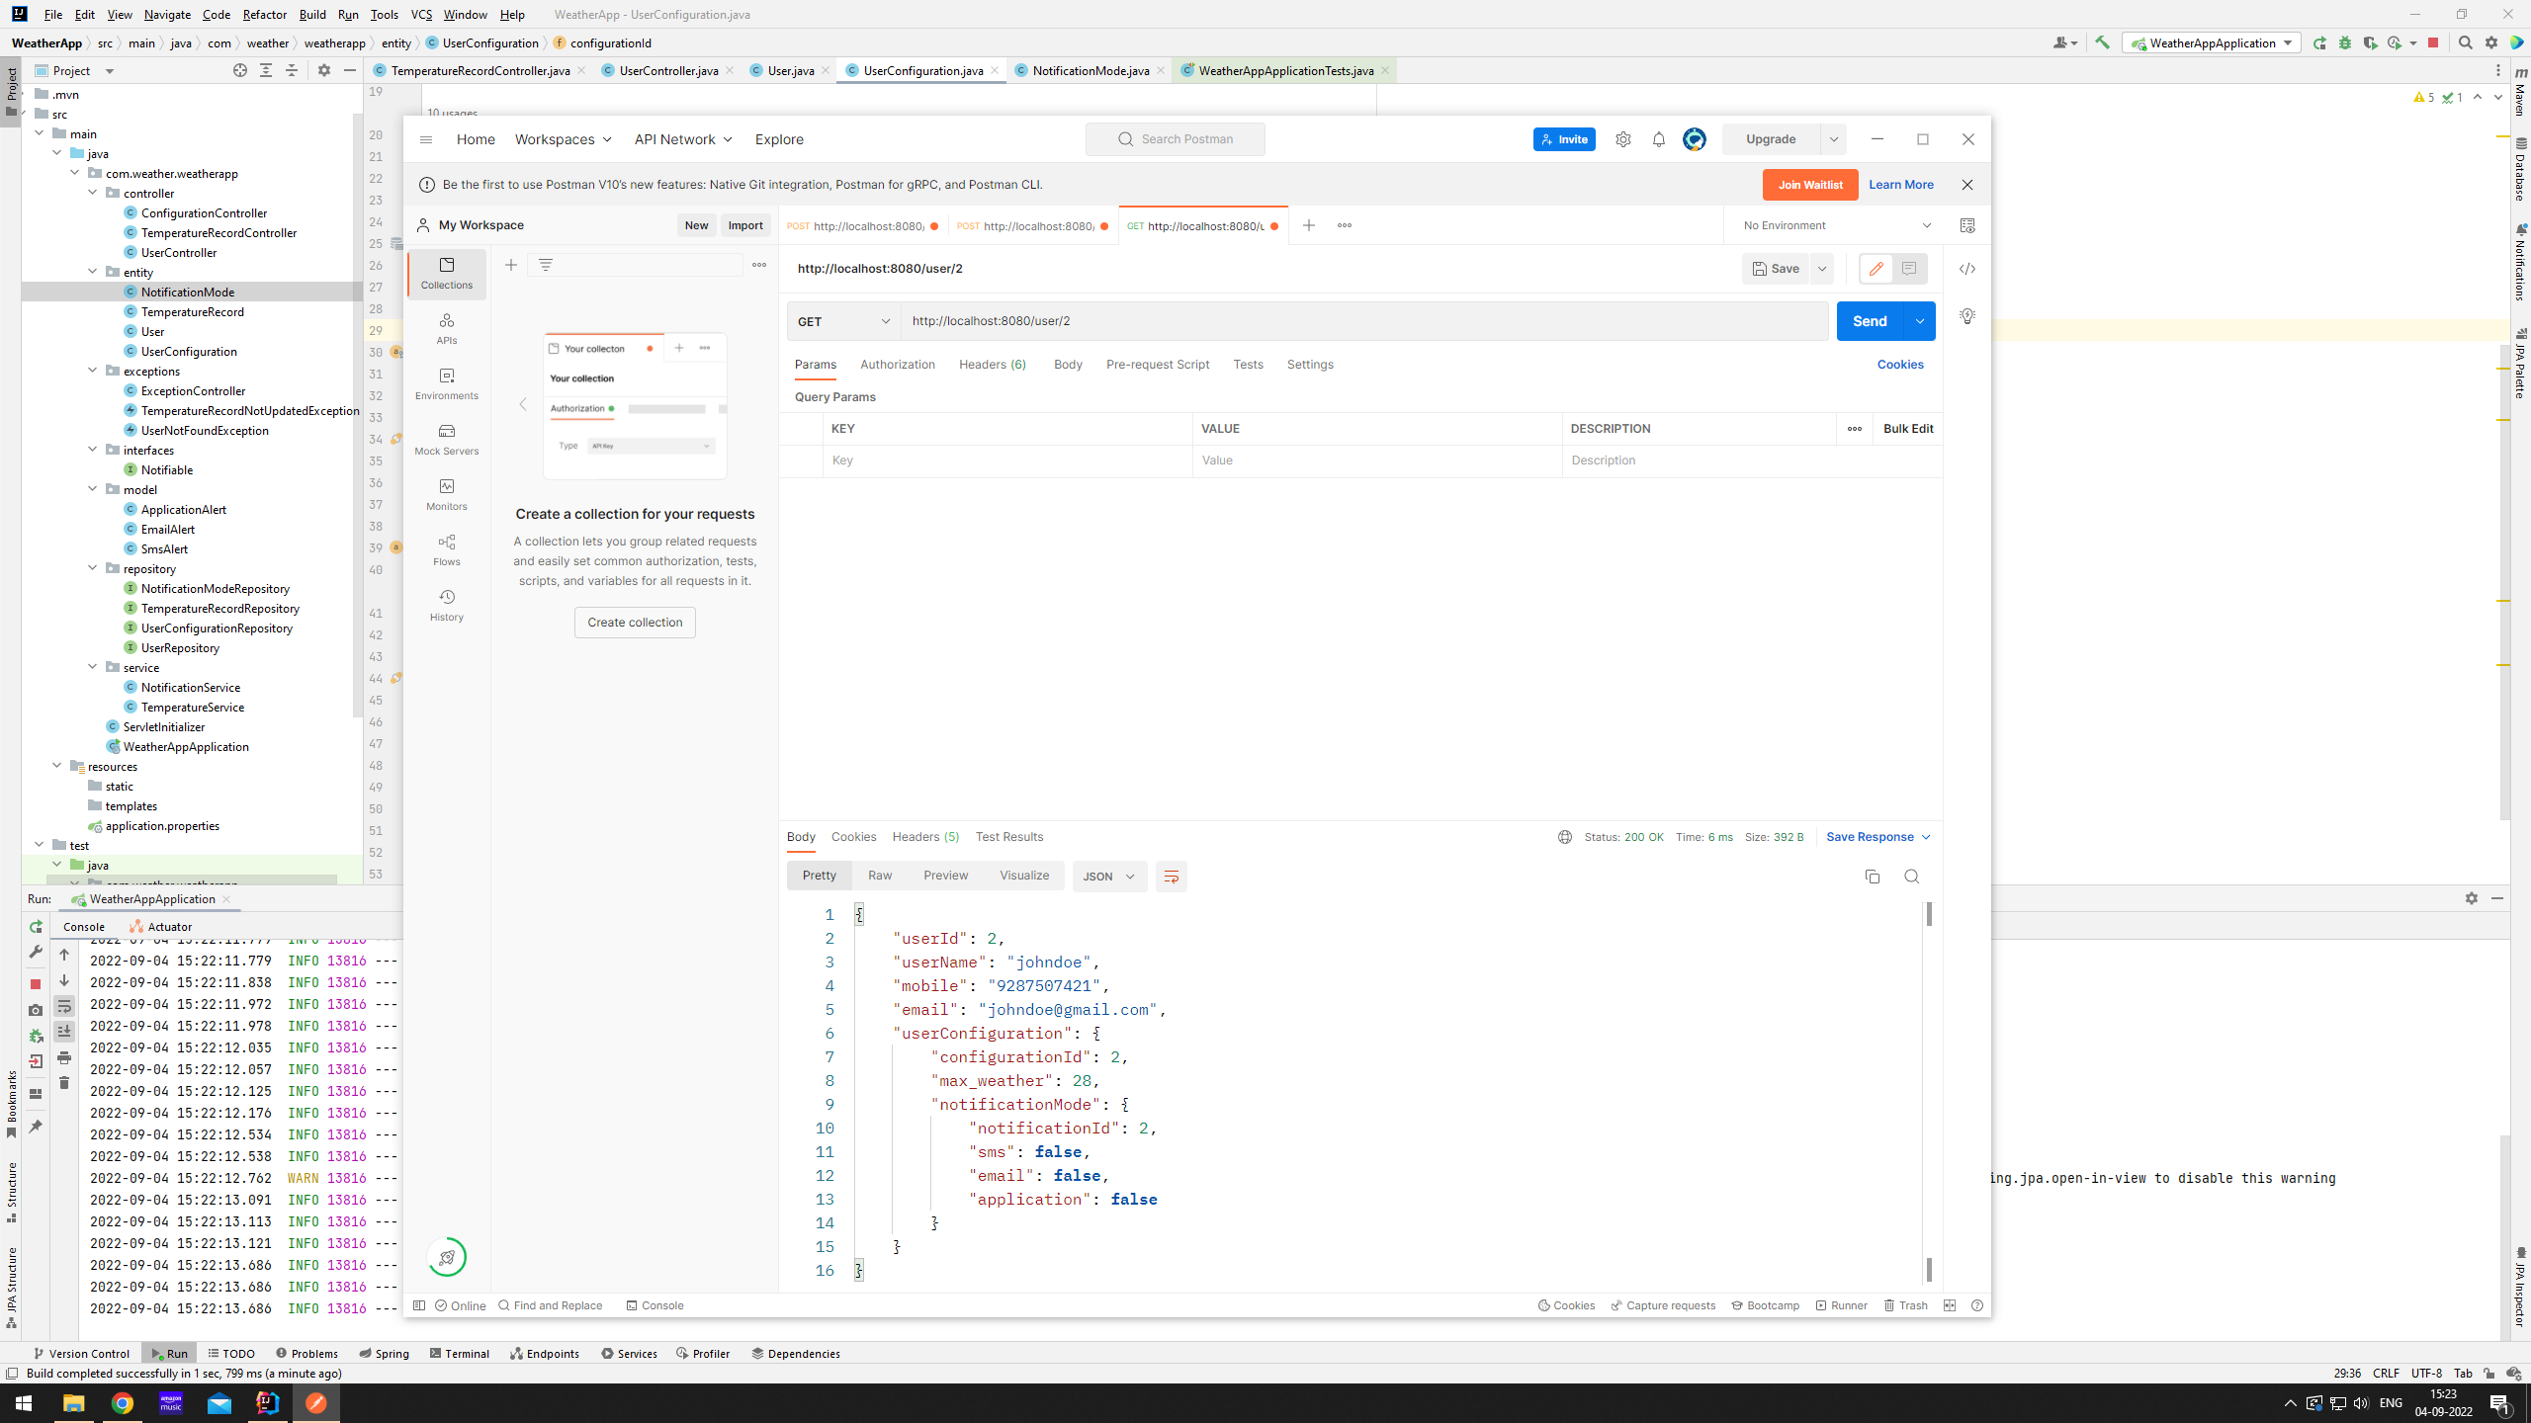
Task: Click the IntelliJ build hammer icon
Action: click(2103, 42)
